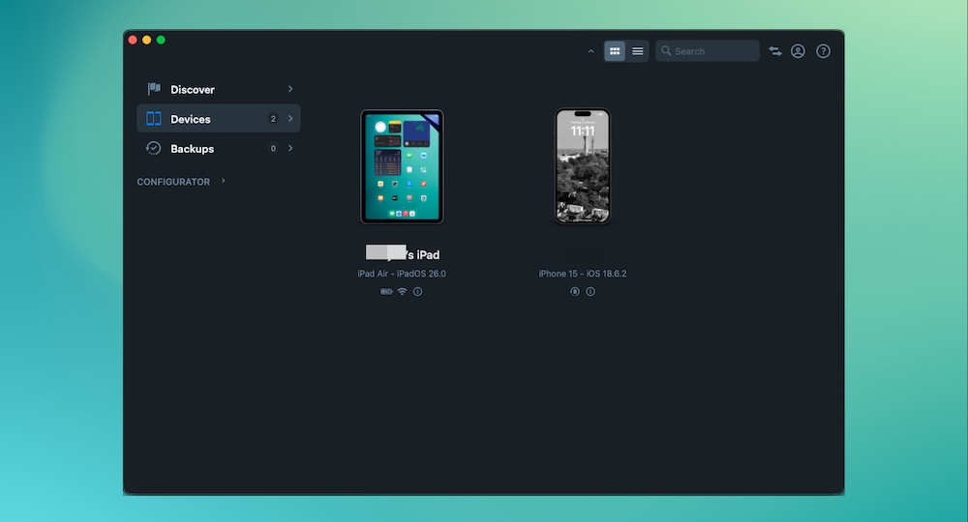Click the Discover flag icon
The image size is (968, 522).
pos(154,89)
